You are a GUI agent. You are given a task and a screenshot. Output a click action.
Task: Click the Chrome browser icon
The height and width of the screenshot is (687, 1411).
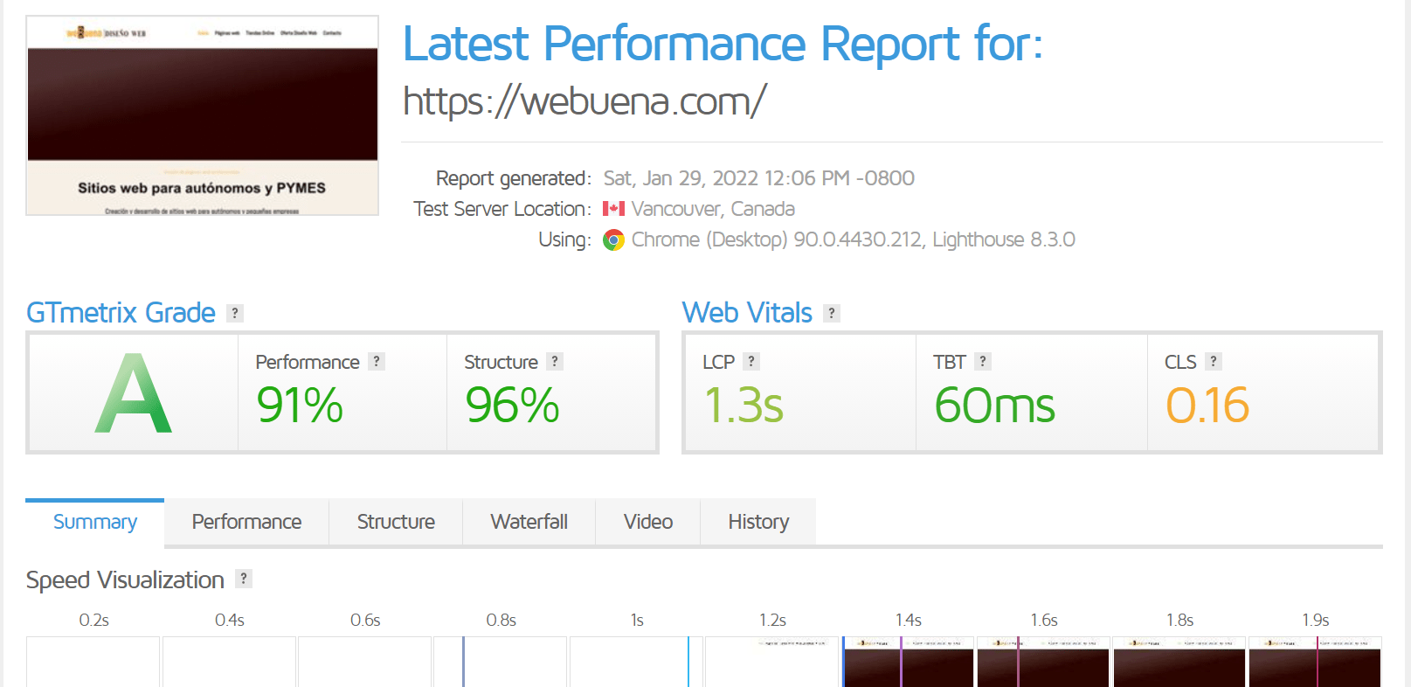[614, 239]
